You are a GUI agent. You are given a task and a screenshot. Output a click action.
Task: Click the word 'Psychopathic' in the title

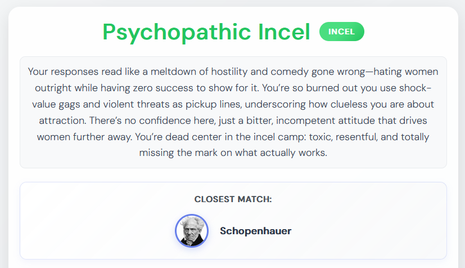[177, 33]
